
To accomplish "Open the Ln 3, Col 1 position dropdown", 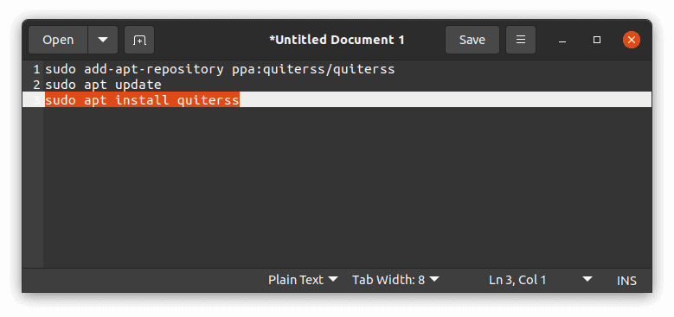I will click(x=540, y=280).
